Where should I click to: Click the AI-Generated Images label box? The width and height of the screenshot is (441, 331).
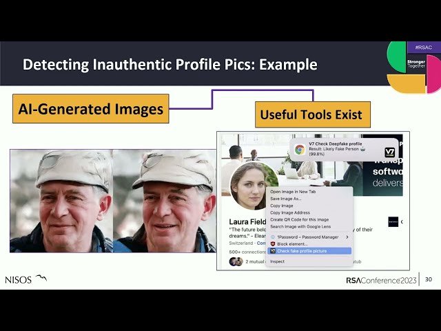[x=90, y=108]
